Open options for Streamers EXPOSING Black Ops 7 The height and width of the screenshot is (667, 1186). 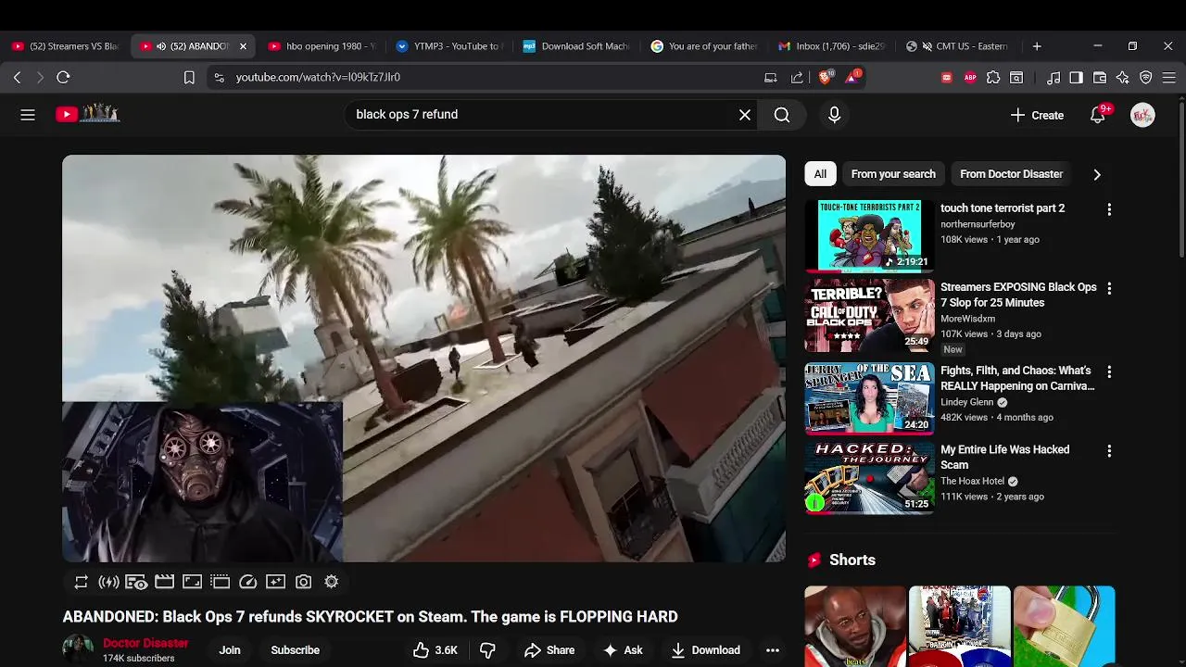[1109, 288]
